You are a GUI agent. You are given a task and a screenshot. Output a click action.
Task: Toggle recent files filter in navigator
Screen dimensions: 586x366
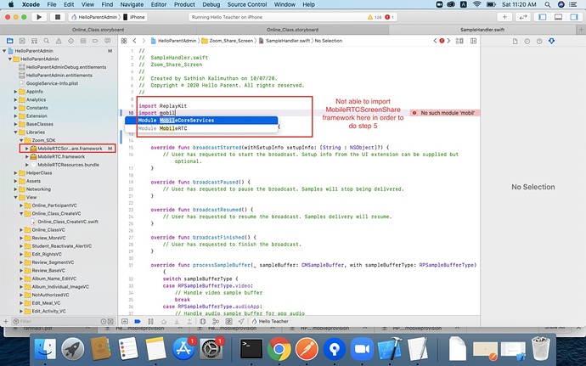104,322
